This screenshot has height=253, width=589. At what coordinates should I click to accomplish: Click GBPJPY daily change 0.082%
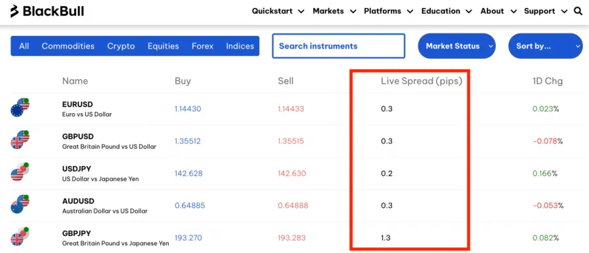point(546,238)
